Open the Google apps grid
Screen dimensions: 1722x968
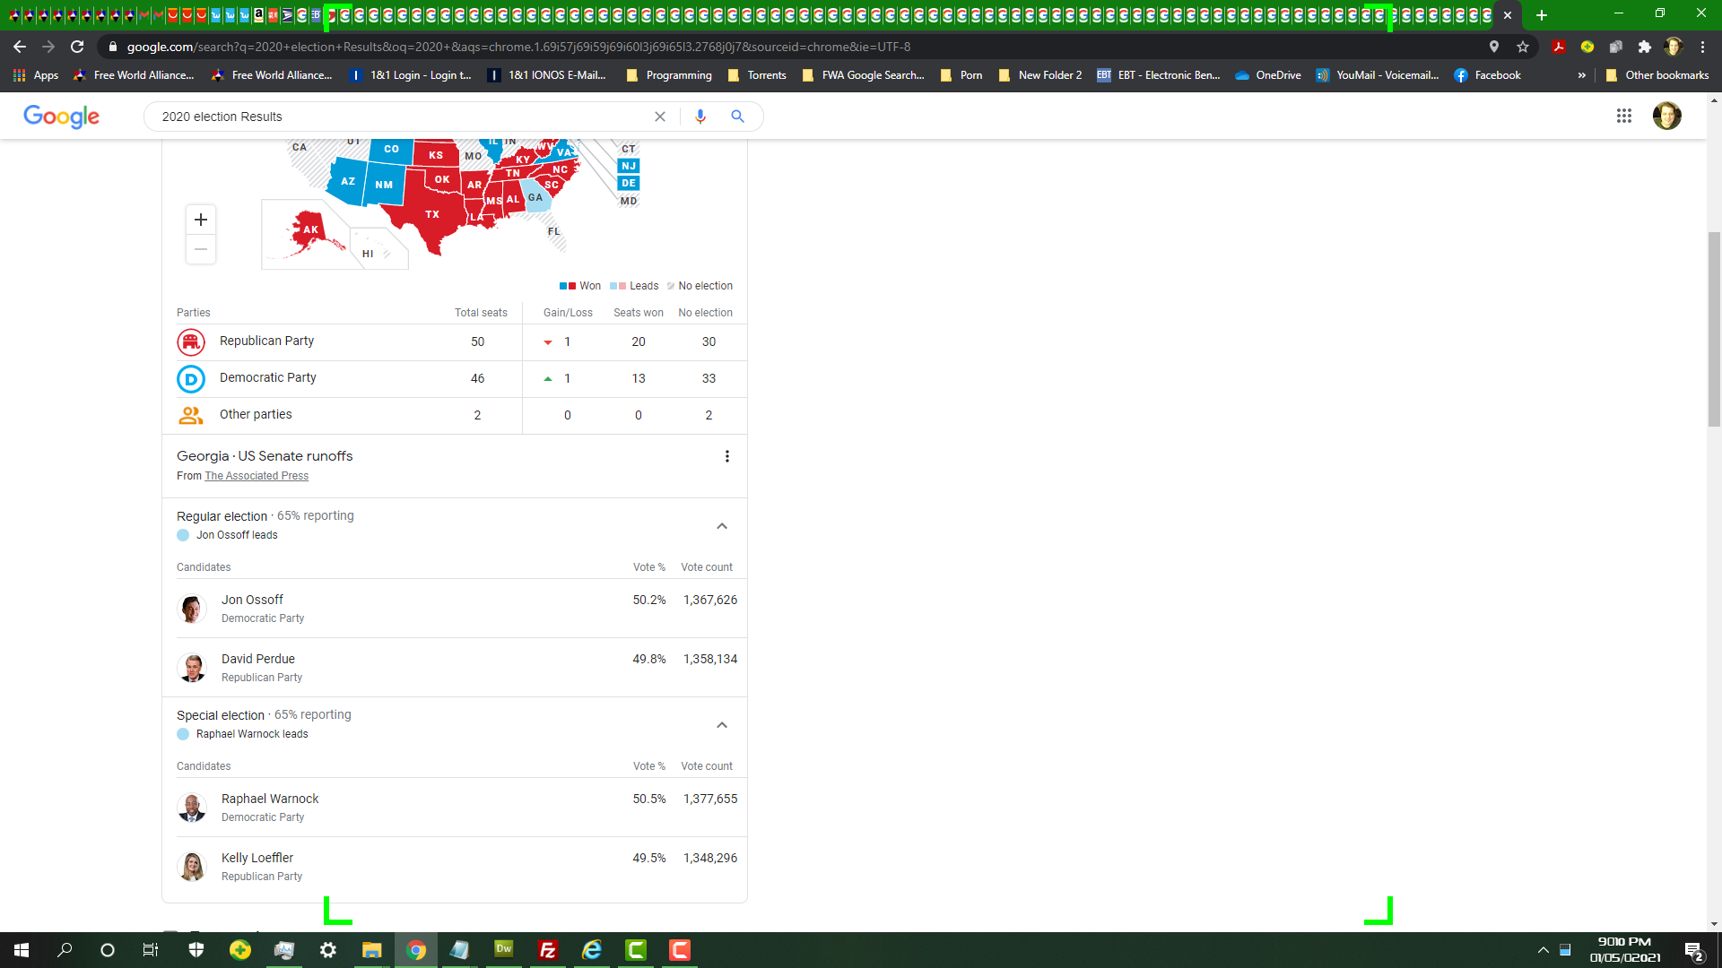[x=1623, y=117]
